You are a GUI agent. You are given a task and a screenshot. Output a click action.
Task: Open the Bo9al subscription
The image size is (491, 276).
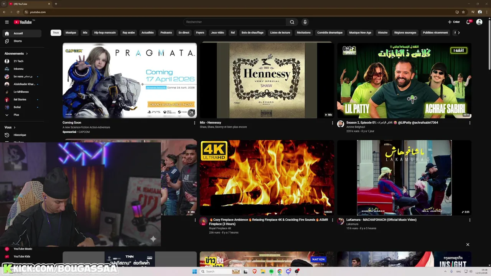(x=21, y=107)
